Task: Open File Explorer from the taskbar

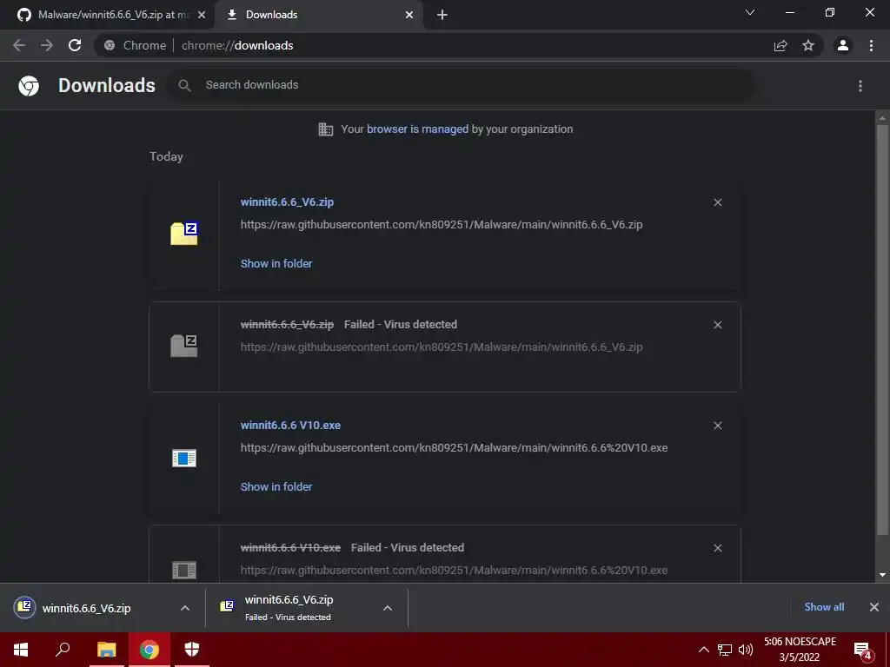Action: 106,650
